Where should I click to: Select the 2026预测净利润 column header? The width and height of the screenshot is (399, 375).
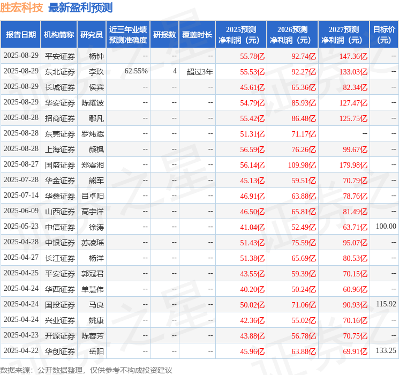tap(292, 35)
